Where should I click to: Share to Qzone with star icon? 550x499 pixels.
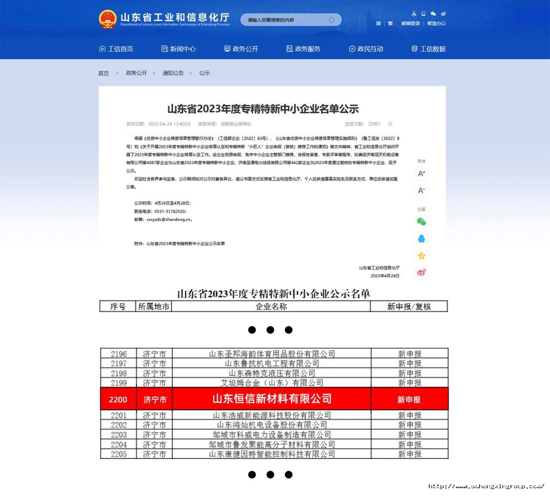422,256
